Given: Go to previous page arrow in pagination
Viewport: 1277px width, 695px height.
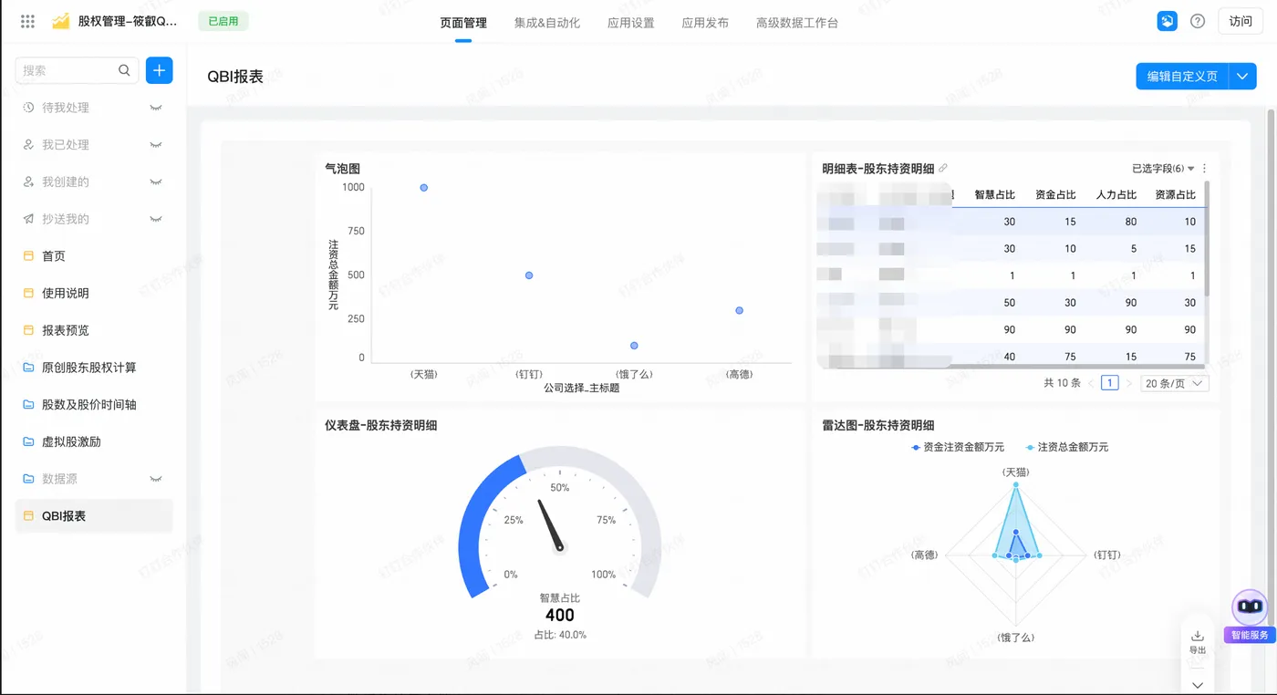Looking at the screenshot, I should 1091,383.
